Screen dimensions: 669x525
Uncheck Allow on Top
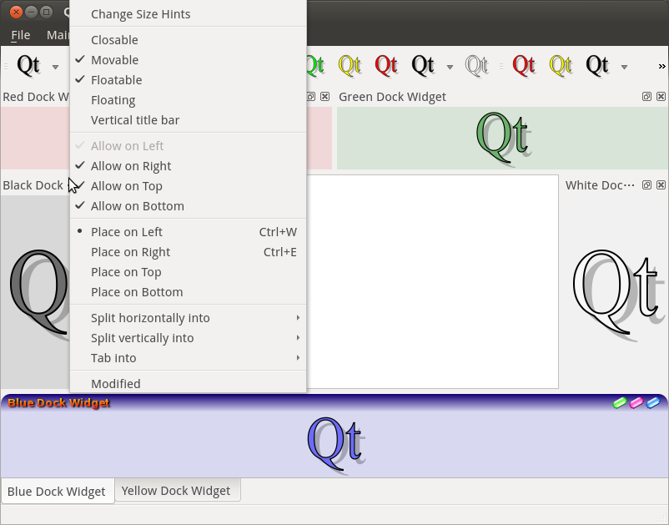coord(189,186)
